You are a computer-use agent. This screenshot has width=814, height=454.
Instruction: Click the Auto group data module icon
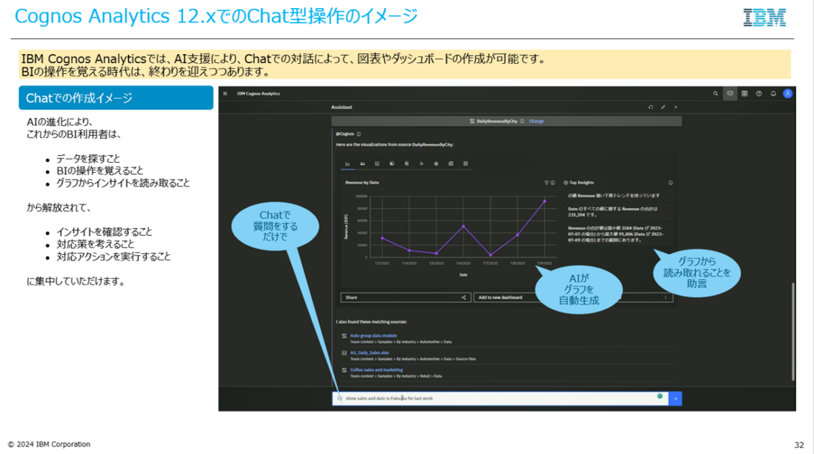[344, 335]
